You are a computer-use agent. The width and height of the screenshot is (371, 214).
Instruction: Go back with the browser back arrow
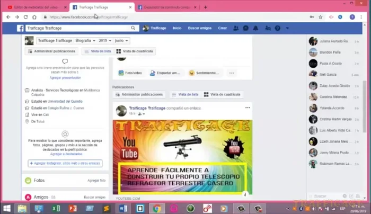8,17
